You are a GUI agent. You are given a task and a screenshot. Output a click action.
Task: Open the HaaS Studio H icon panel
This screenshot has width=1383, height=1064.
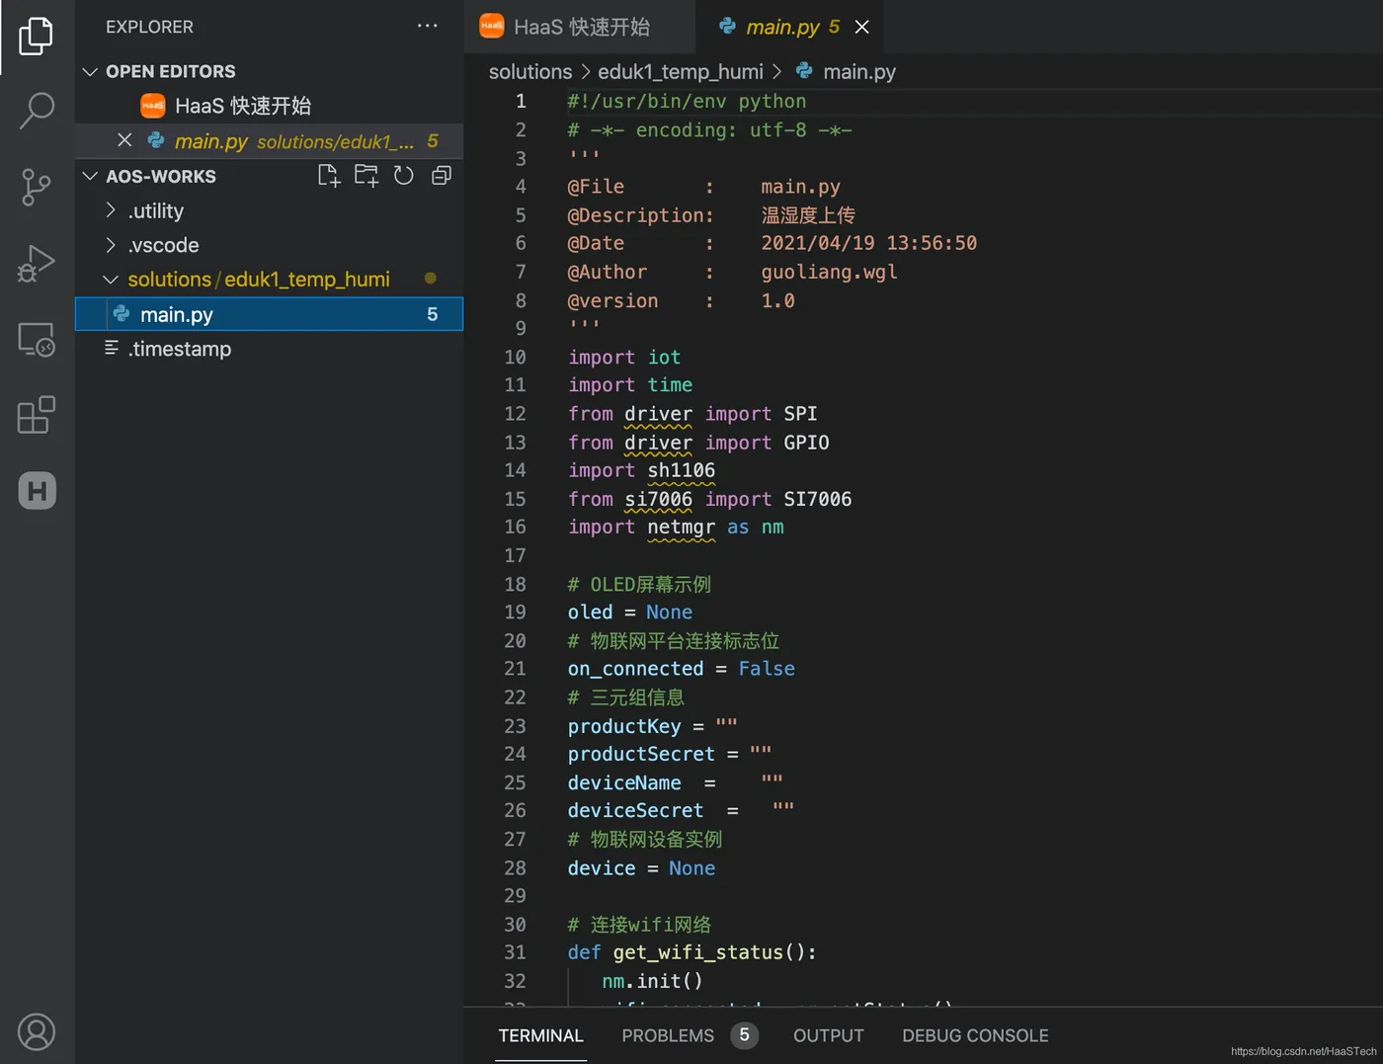pos(37,491)
